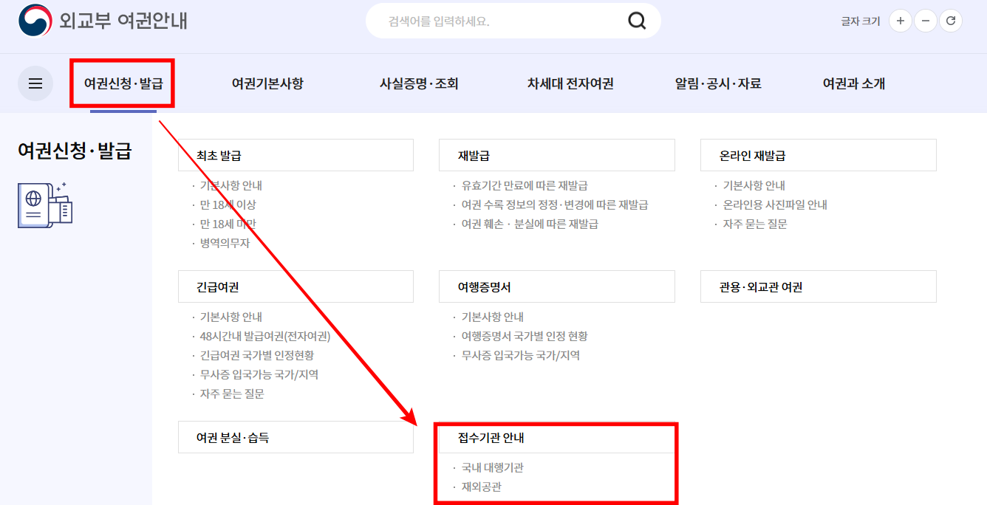Open 알림·공시·자료 menu tab
This screenshot has width=987, height=505.
(x=718, y=83)
